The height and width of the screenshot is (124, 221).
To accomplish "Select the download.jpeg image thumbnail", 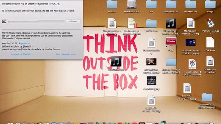I will click(151, 81).
